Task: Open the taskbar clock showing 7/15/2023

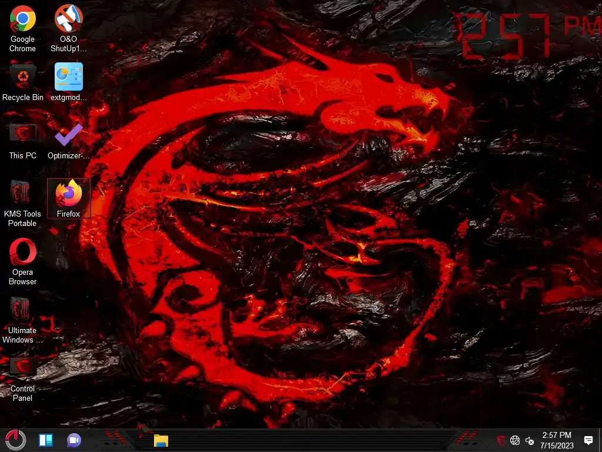Action: point(557,440)
